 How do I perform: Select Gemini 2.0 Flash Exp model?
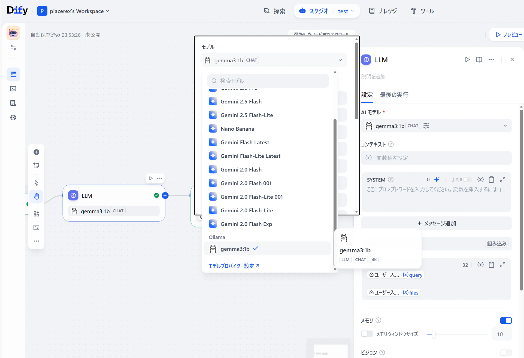(267, 224)
